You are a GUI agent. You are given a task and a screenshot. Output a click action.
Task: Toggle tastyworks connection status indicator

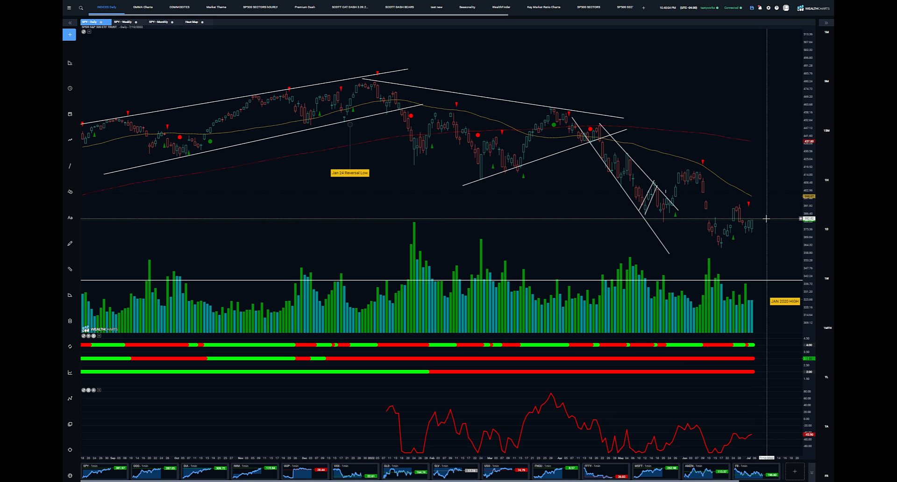pos(710,8)
